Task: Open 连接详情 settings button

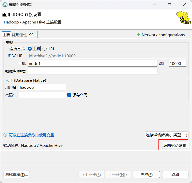Action: coord(166,135)
